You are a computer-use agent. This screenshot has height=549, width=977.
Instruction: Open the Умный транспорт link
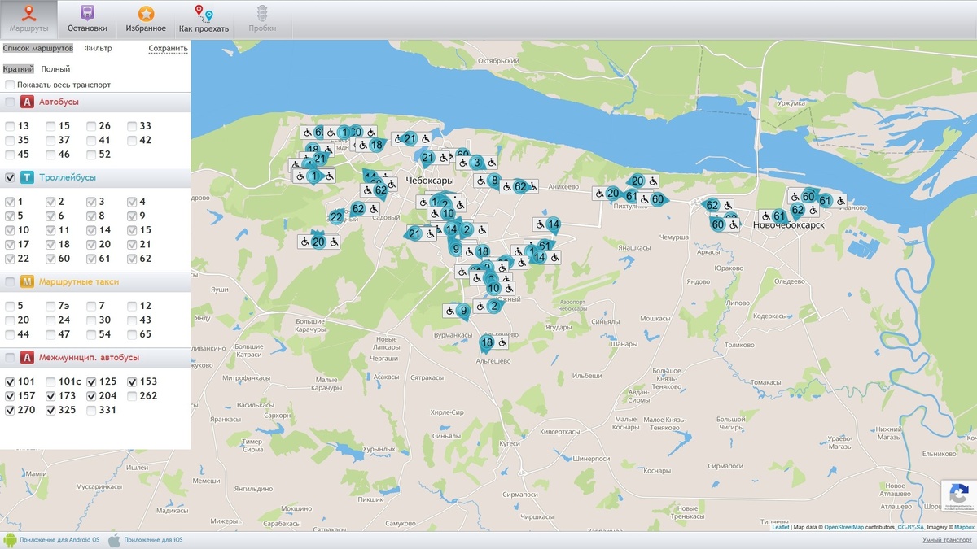(947, 540)
